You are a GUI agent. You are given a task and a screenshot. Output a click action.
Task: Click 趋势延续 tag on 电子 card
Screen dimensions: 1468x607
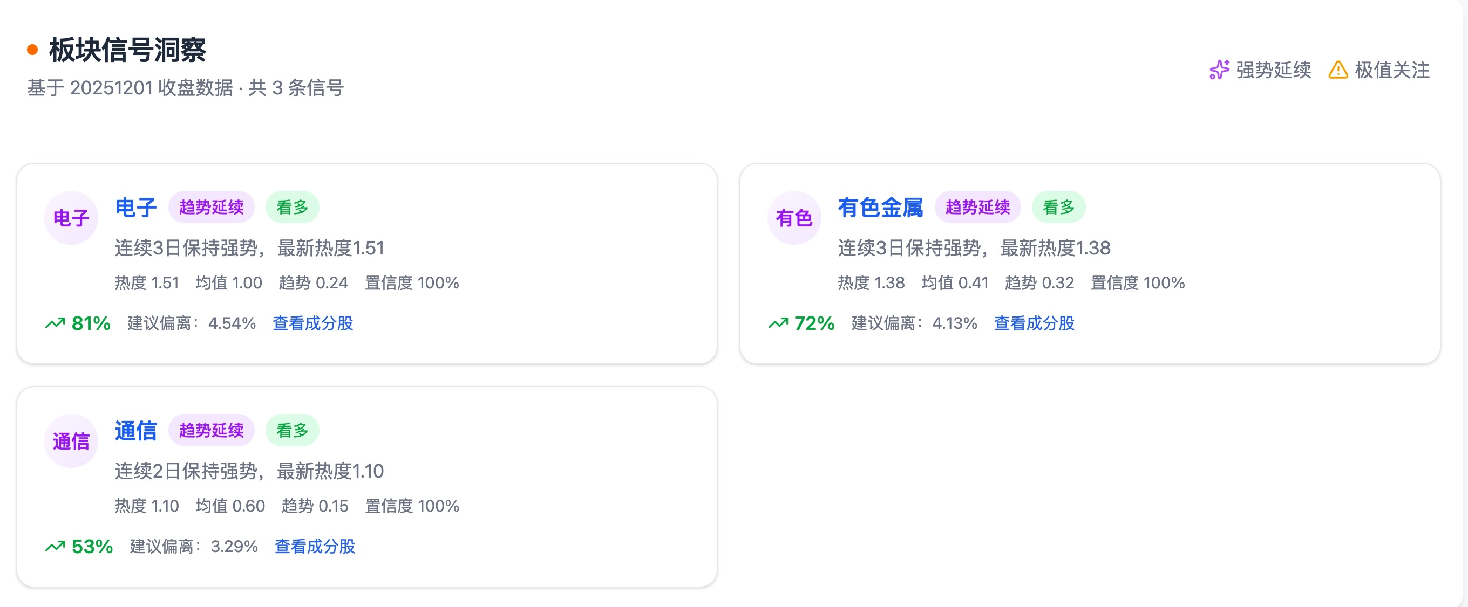(212, 207)
